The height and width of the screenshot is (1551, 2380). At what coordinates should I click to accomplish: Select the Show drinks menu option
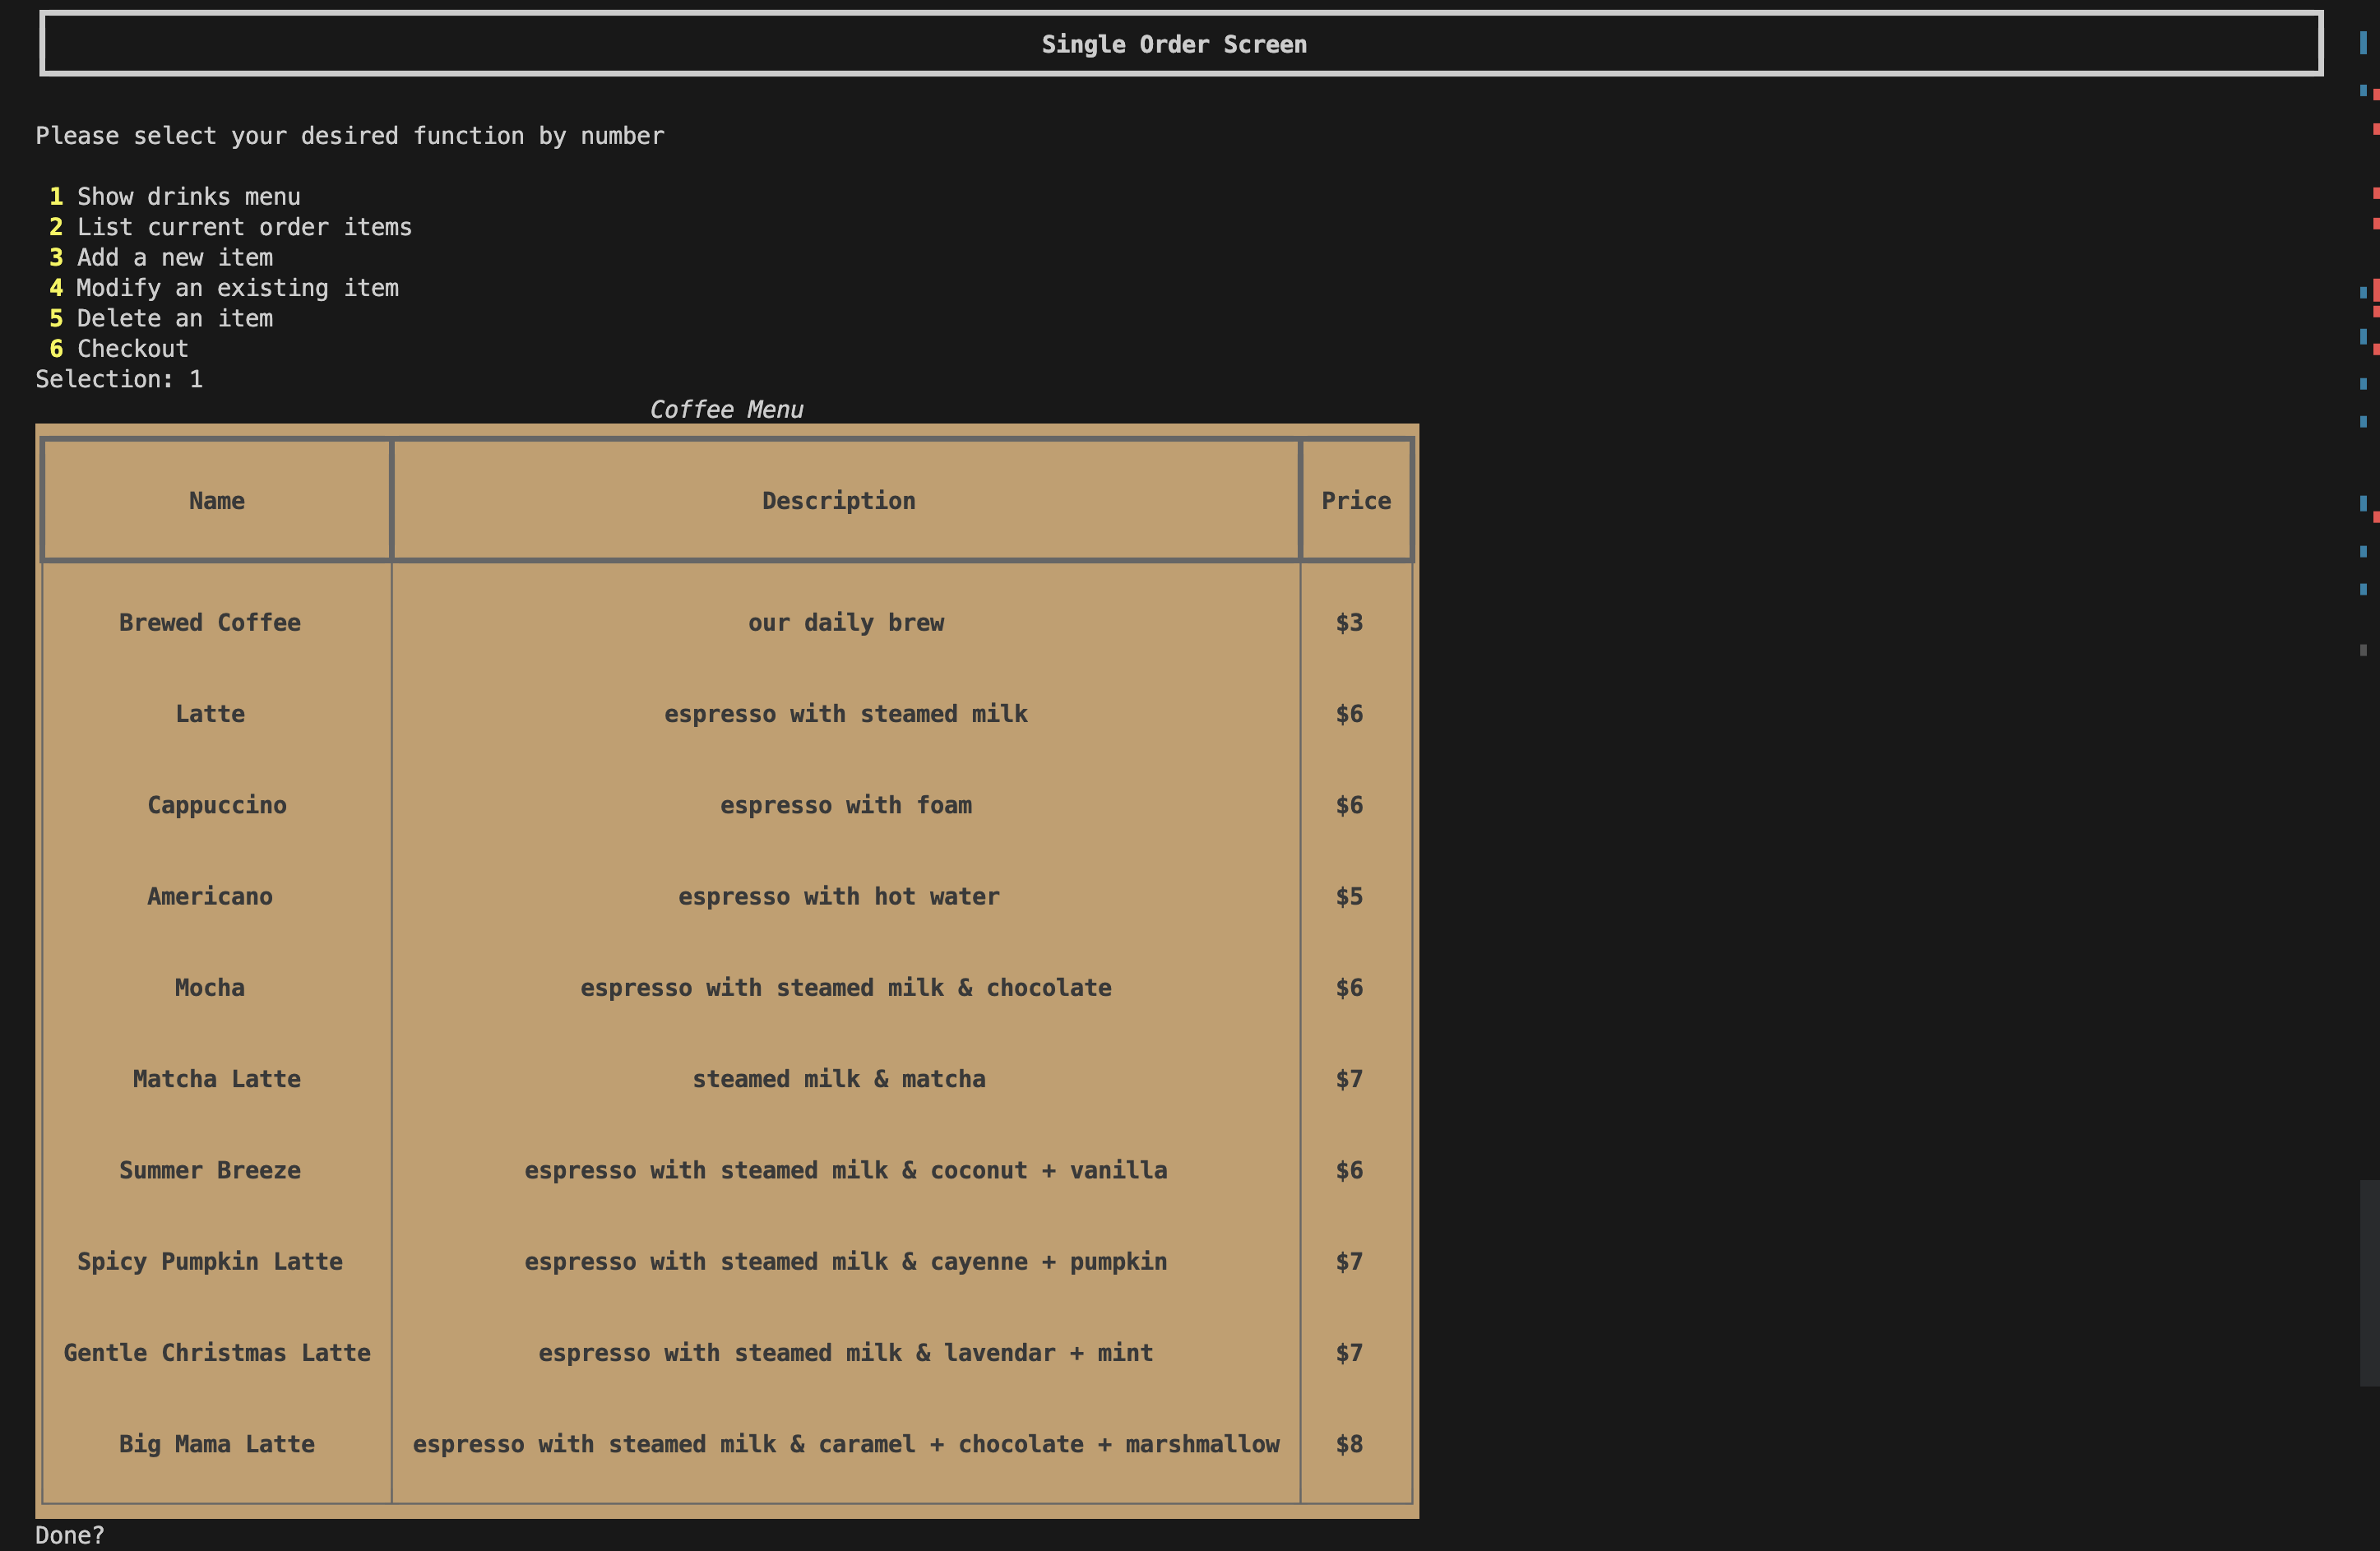(x=188, y=197)
